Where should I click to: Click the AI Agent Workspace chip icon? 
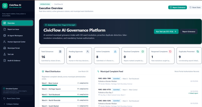[x=5, y=35]
